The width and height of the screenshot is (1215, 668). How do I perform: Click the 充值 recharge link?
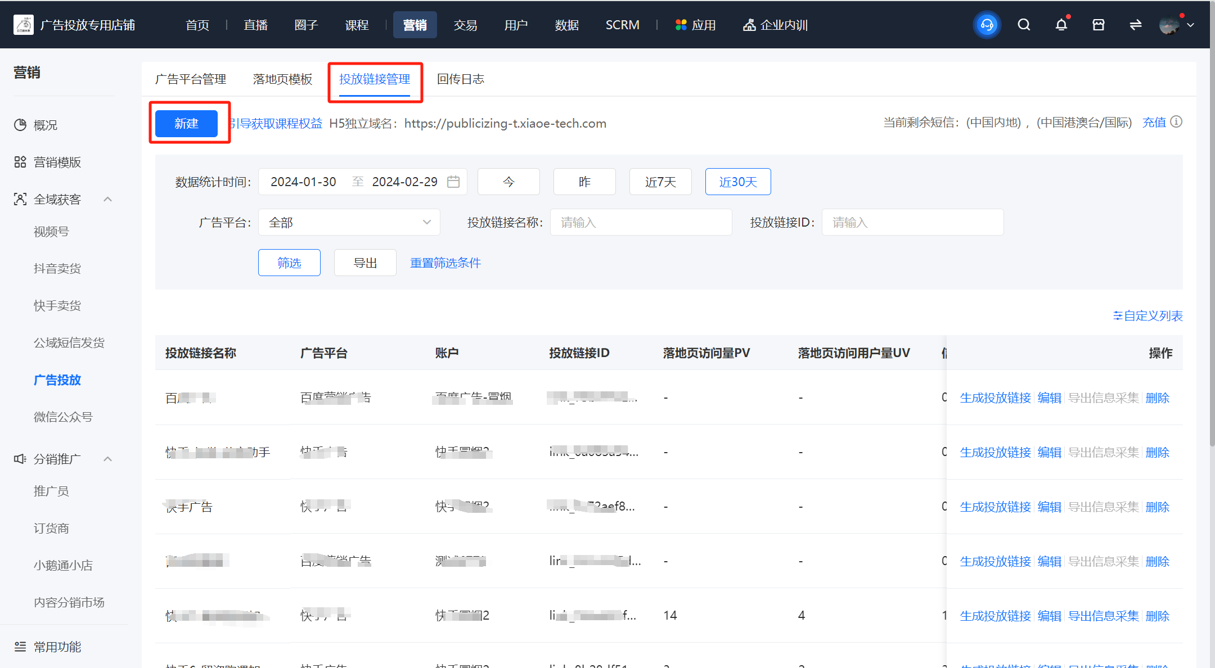tap(1154, 122)
